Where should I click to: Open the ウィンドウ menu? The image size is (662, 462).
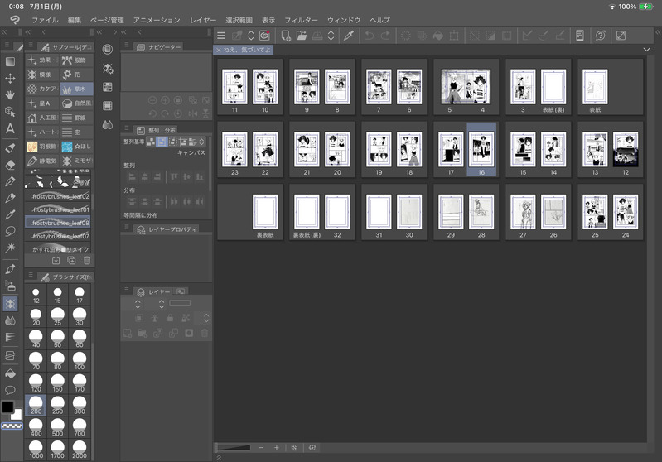tap(344, 20)
